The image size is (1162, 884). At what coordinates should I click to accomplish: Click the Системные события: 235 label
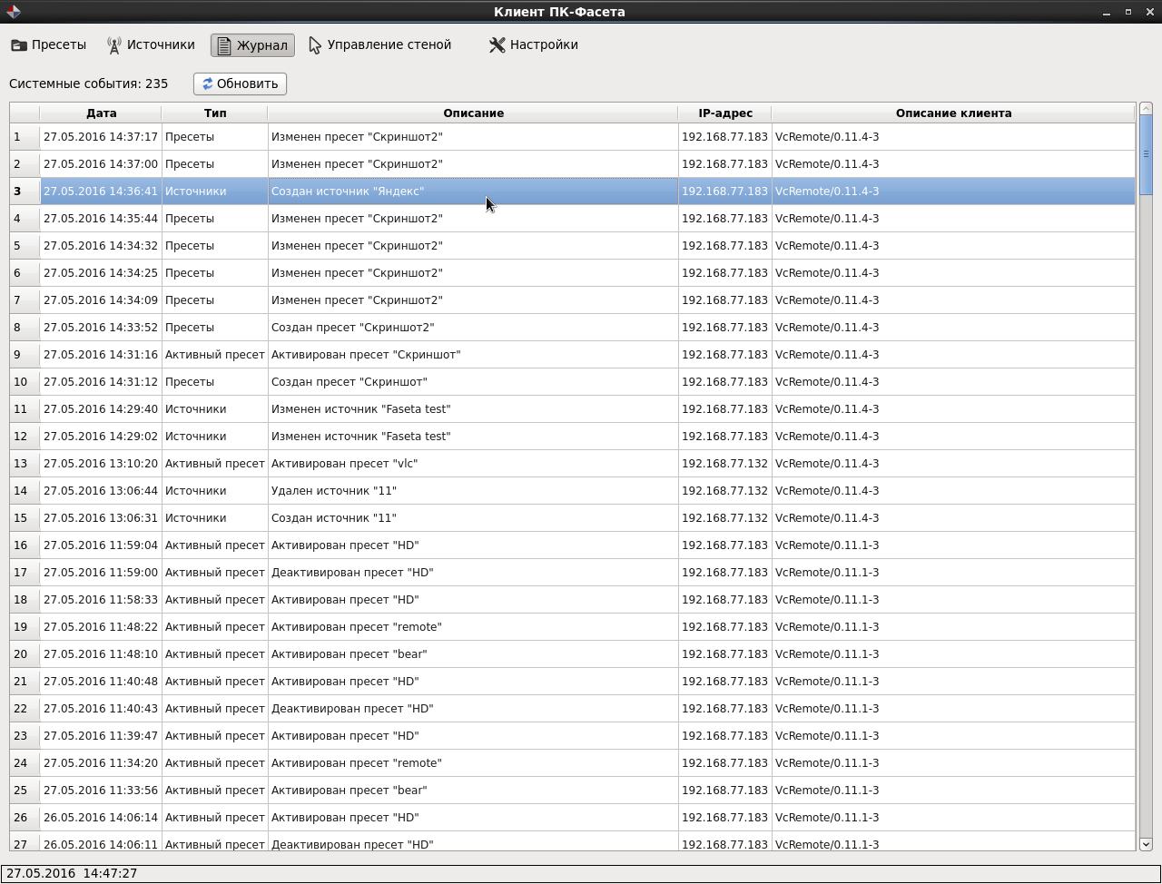pos(89,83)
